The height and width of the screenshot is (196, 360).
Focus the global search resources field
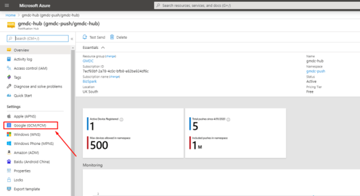(257, 5)
